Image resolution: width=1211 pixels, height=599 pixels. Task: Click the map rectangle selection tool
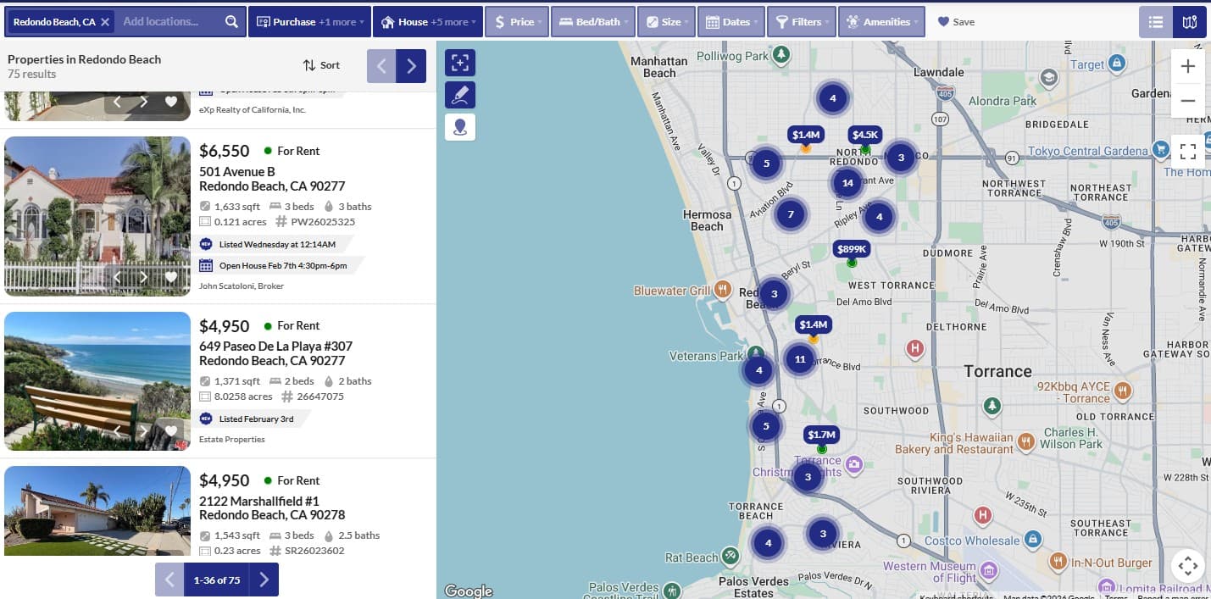(460, 63)
